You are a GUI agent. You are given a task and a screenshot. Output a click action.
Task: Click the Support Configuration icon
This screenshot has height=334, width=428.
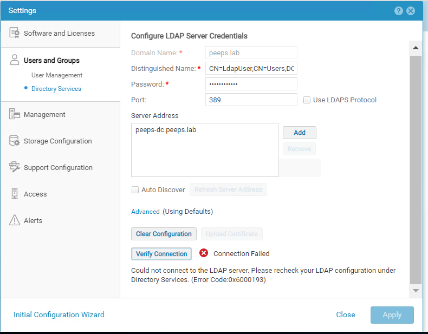pos(15,167)
